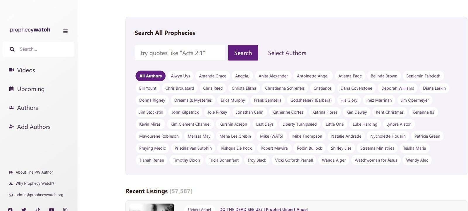Select the Watchwoman for Jesus filter
The width and height of the screenshot is (468, 211).
[376, 160]
